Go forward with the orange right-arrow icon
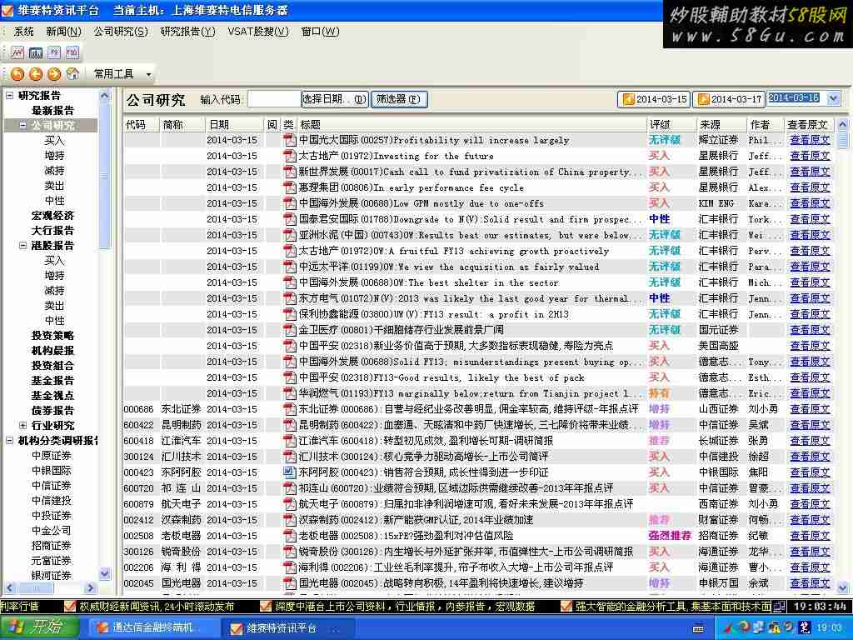This screenshot has width=853, height=640. [54, 74]
